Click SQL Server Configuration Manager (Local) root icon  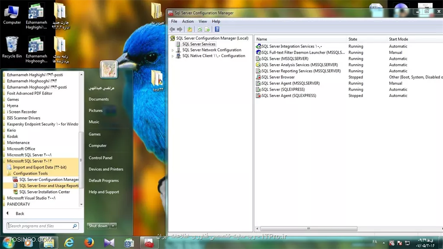tap(172, 38)
